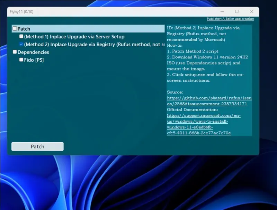
Task: Select the Method 2 Registry row label
Action: pos(94,45)
